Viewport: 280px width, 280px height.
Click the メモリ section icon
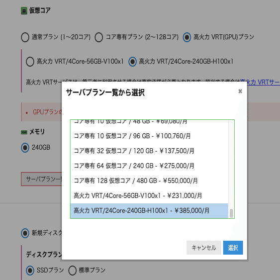(x=24, y=132)
